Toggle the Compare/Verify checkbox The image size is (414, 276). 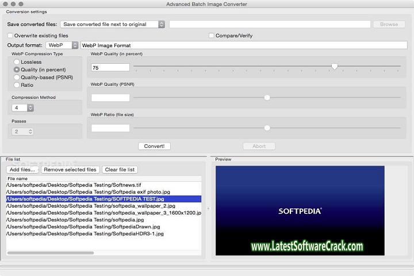coord(212,36)
